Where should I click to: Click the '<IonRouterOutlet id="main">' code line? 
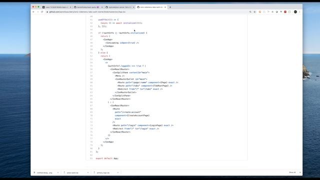(131, 79)
